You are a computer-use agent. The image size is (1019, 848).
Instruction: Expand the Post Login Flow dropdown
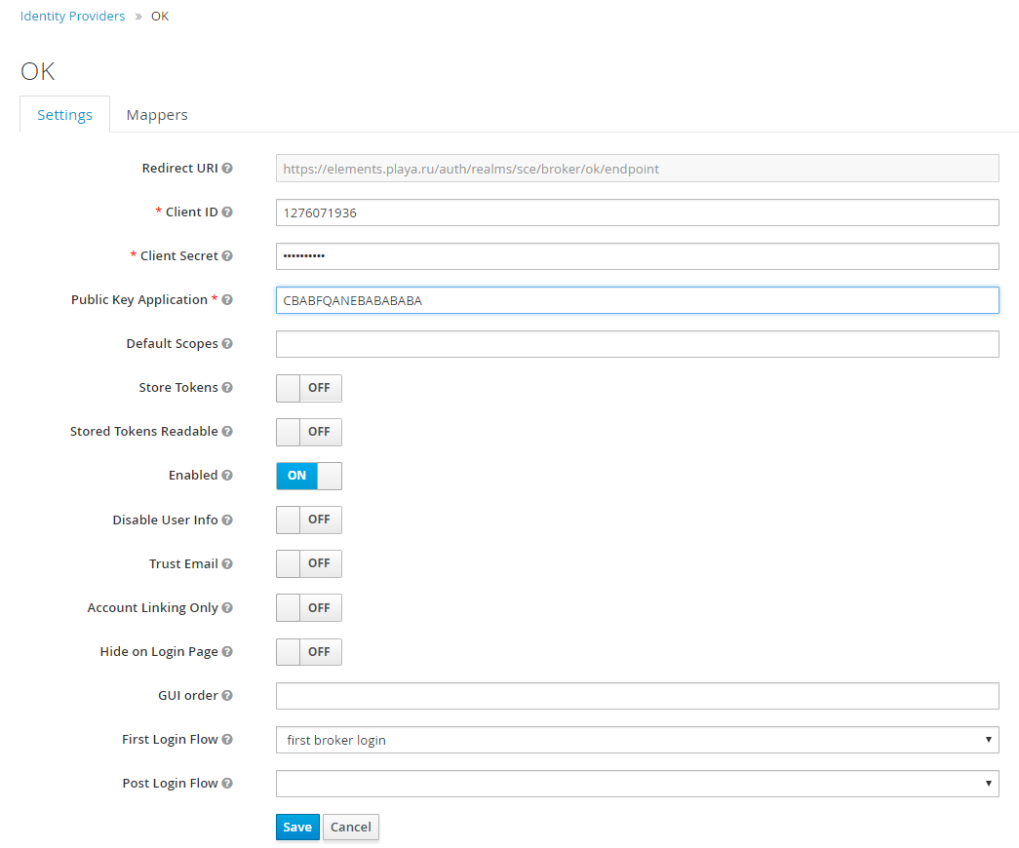(637, 784)
